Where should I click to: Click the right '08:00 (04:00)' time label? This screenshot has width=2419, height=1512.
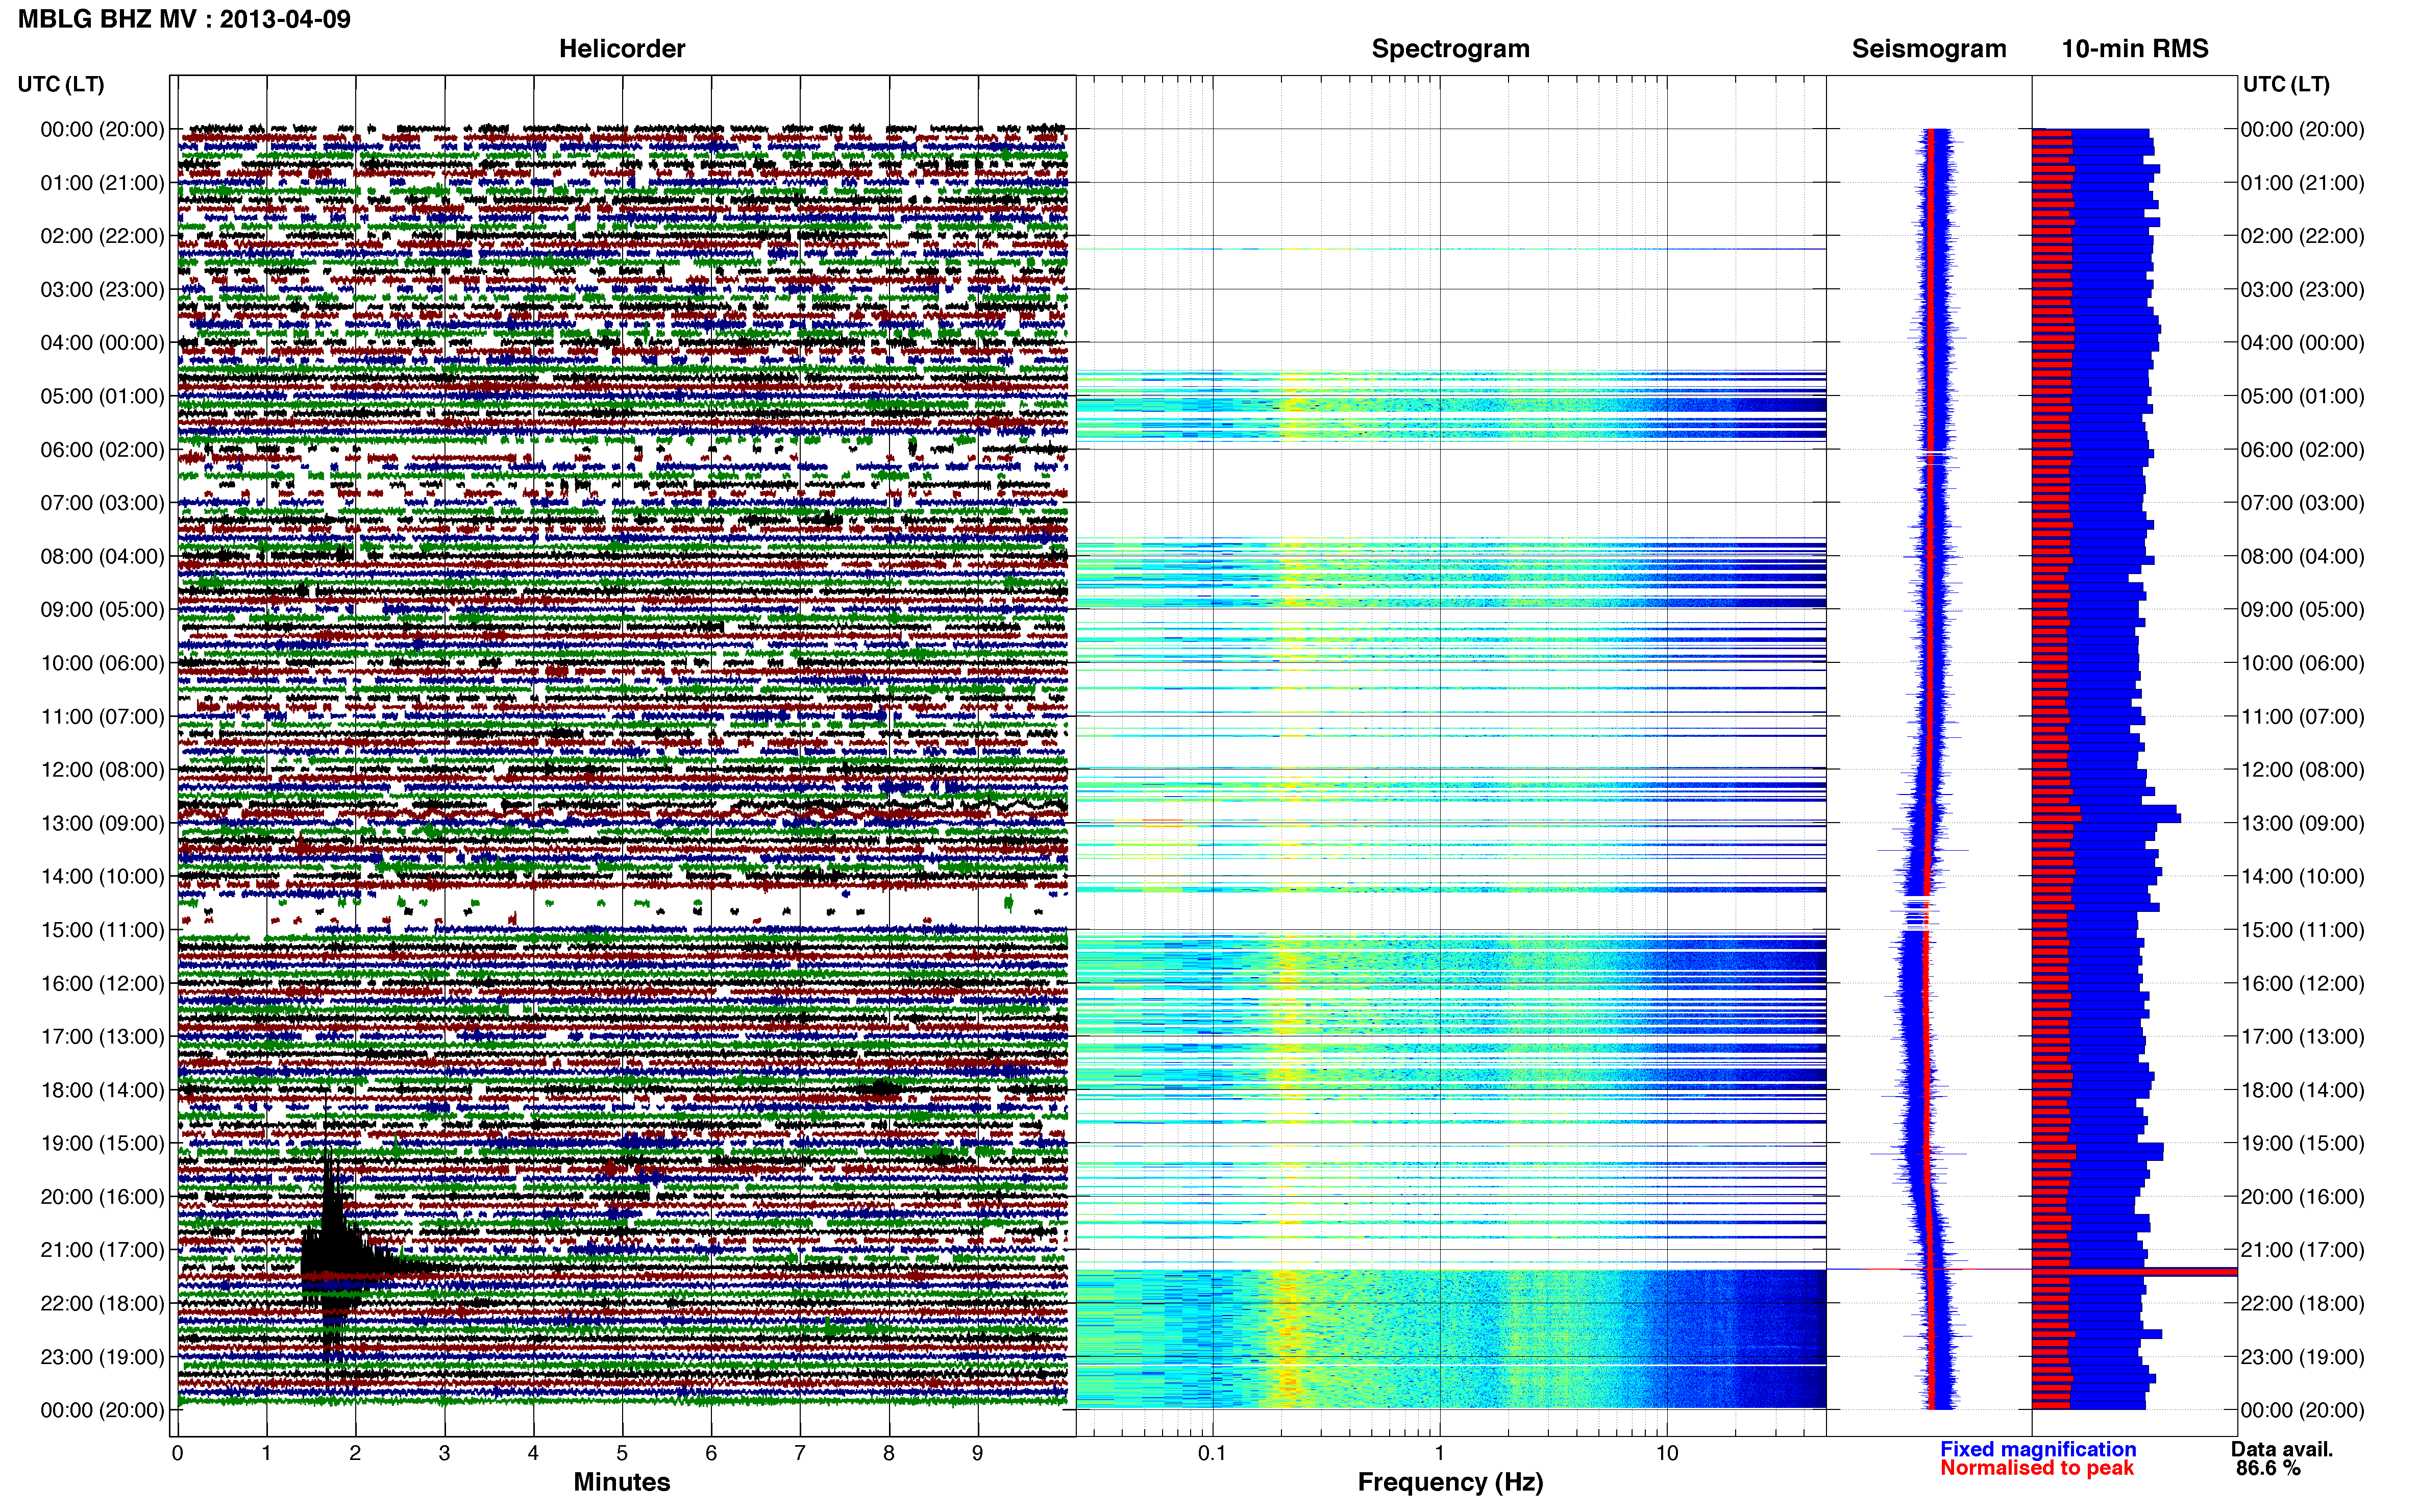2302,556
